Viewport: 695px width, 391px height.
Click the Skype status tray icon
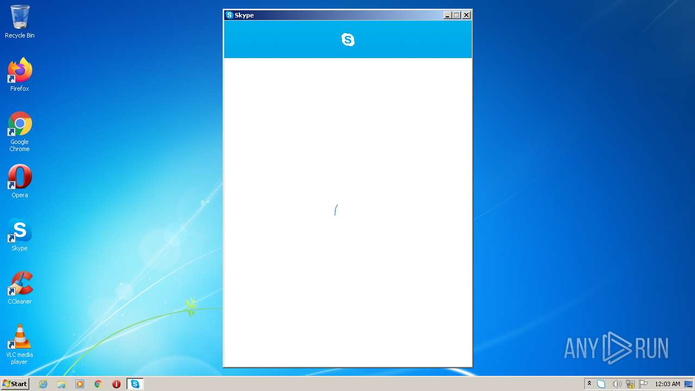tap(601, 384)
